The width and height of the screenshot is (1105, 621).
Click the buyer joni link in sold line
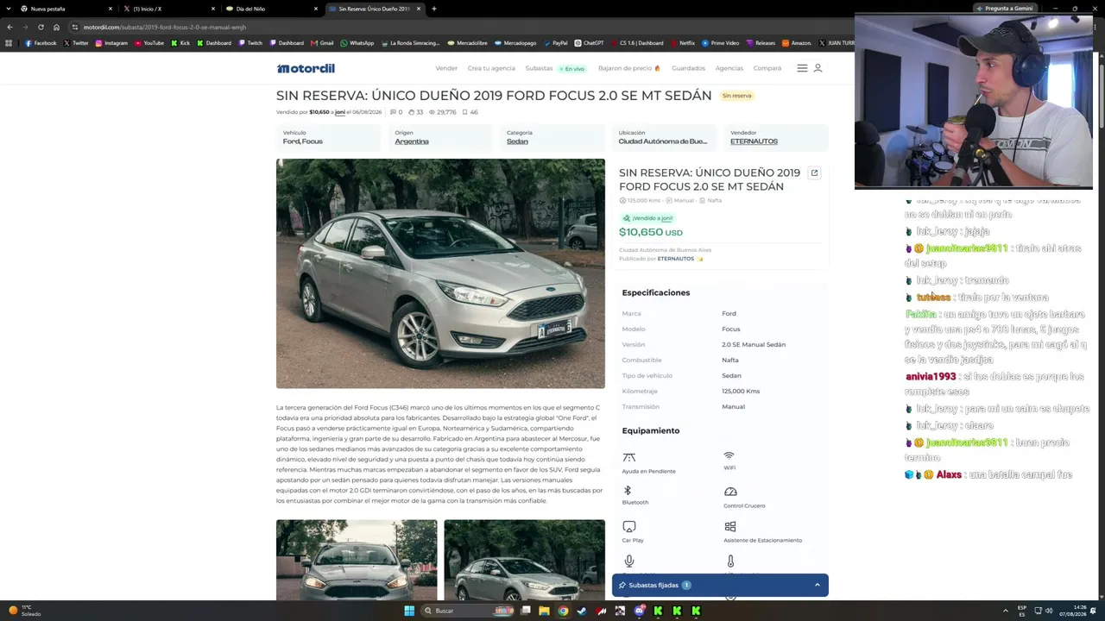(x=340, y=112)
